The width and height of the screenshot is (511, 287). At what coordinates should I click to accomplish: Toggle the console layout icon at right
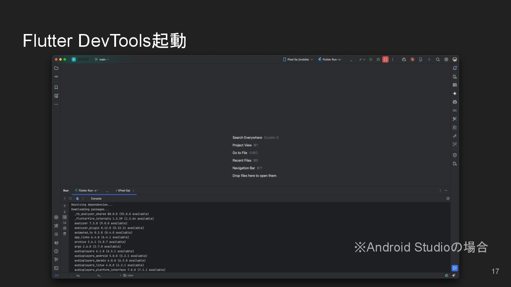448,199
